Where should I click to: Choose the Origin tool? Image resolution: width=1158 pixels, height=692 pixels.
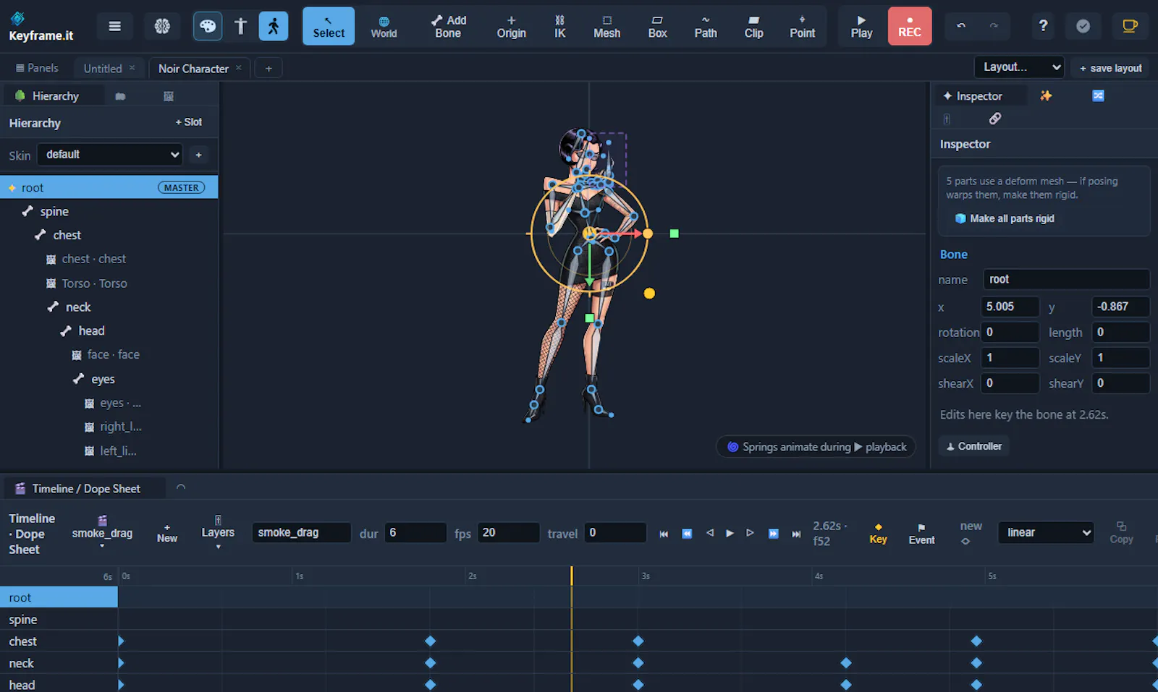click(511, 26)
